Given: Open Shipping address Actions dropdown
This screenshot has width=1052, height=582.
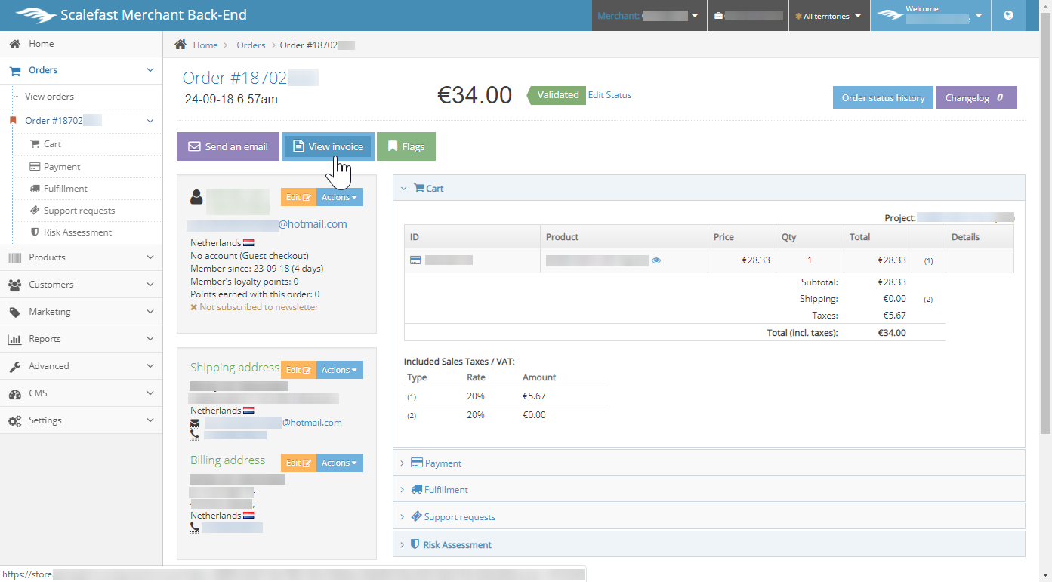Looking at the screenshot, I should click(x=339, y=371).
